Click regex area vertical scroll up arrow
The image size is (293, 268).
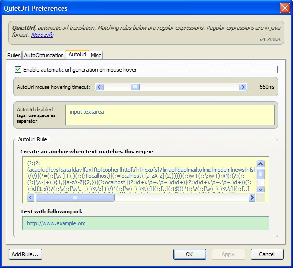pyautogui.click(x=260, y=164)
